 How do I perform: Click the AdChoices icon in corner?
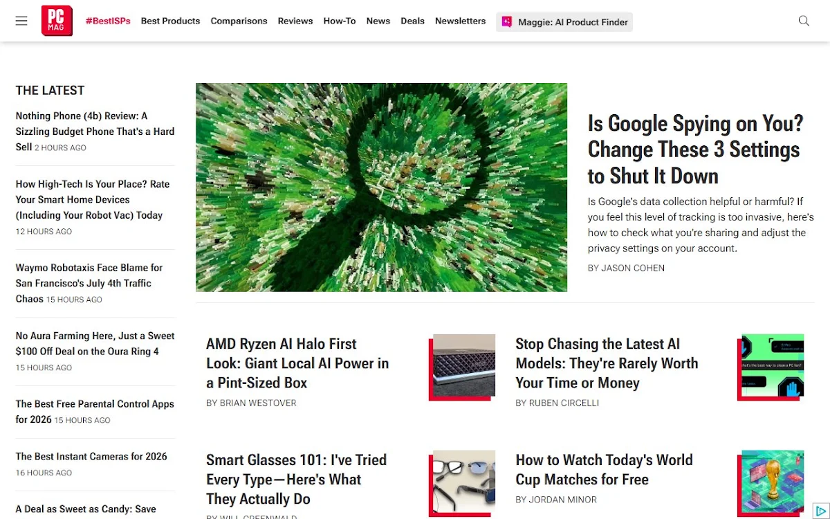coord(821,510)
